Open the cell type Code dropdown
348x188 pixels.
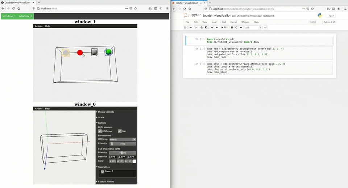[x=252, y=27]
